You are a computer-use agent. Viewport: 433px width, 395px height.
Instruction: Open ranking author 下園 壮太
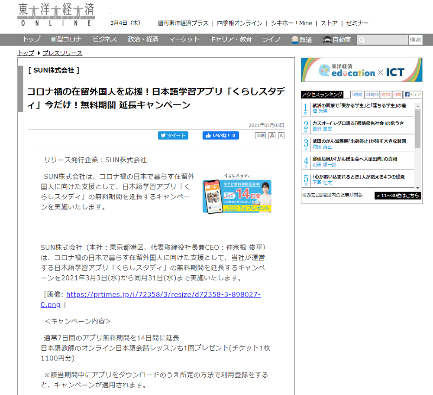click(x=322, y=183)
